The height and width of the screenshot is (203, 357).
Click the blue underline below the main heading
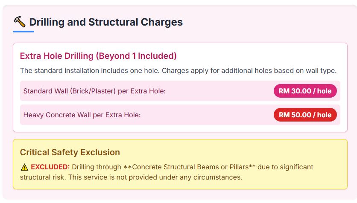point(23,31)
